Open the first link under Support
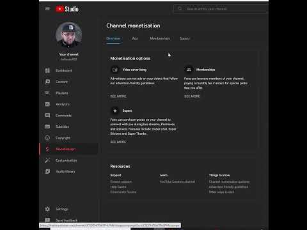The image size is (307, 230). [x=121, y=181]
